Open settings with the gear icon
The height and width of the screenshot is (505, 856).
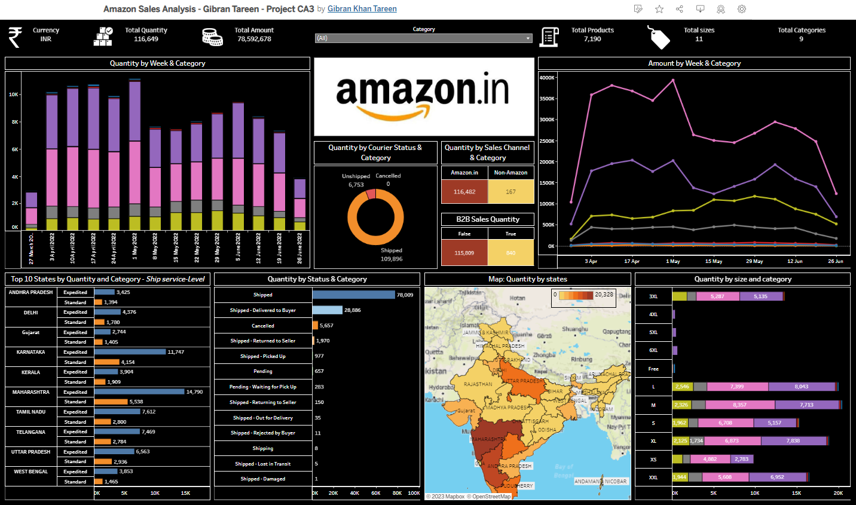[x=741, y=9]
